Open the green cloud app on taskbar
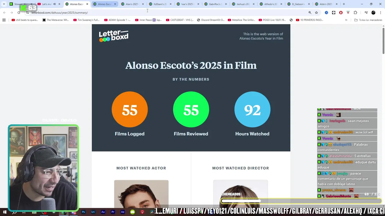The image size is (385, 216). (x=132, y=212)
